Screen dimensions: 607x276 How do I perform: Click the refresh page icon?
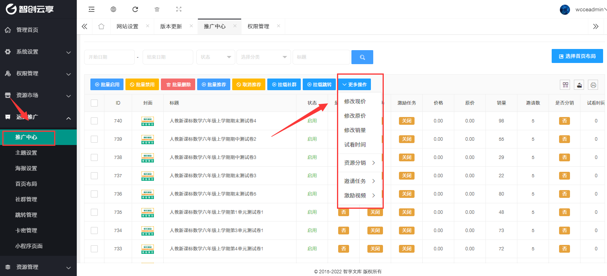(135, 9)
